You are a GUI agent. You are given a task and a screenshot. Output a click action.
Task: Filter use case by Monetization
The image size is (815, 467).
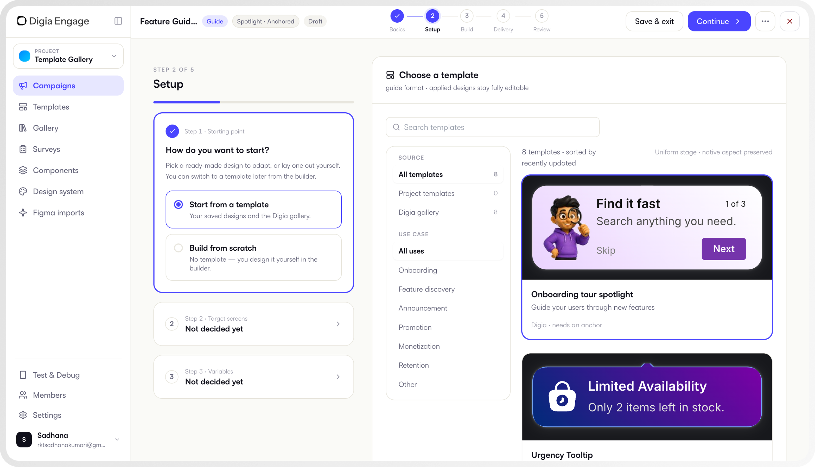click(448, 346)
